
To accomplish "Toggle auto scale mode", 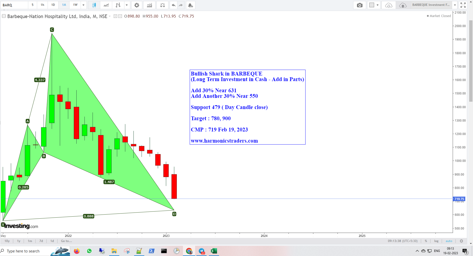I will pos(449,241).
